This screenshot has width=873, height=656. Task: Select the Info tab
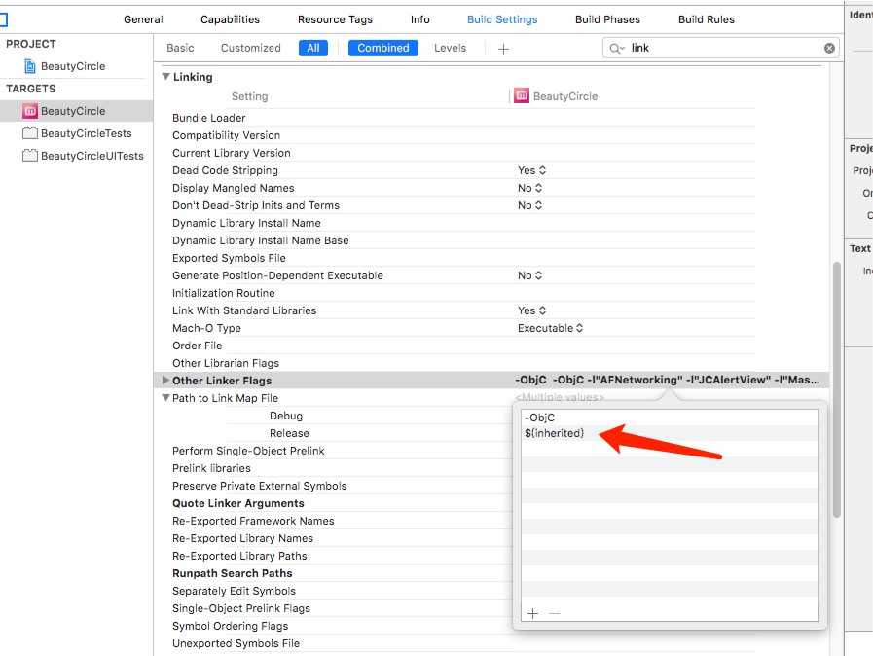pos(419,19)
